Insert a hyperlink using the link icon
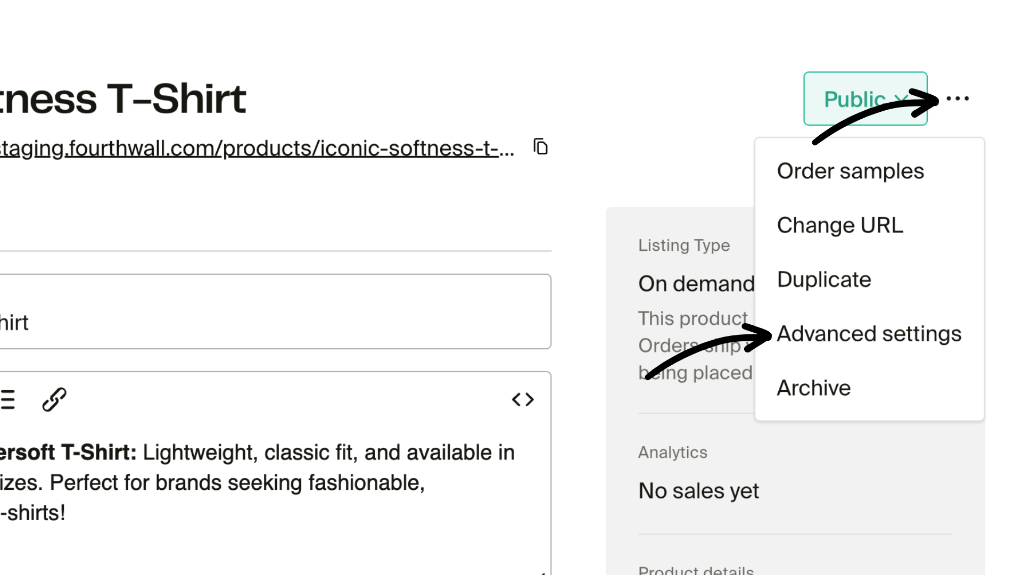1022x575 pixels. coord(54,399)
